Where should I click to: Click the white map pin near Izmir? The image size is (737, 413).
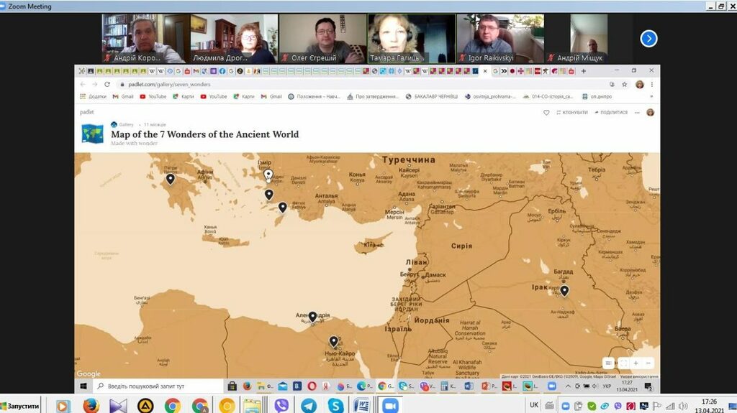(268, 174)
